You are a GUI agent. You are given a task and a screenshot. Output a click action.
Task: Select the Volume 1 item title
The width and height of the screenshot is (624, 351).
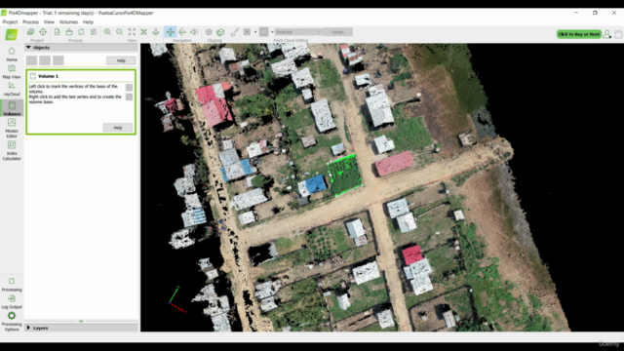coord(48,76)
